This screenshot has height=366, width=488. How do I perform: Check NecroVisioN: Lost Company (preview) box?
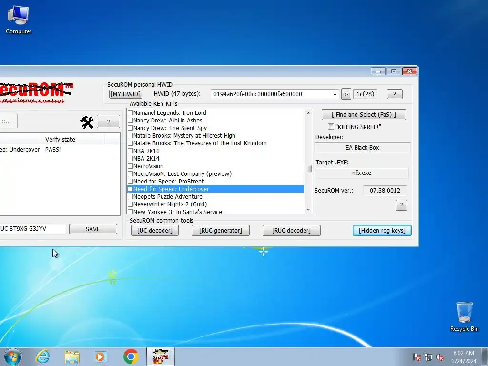click(131, 173)
